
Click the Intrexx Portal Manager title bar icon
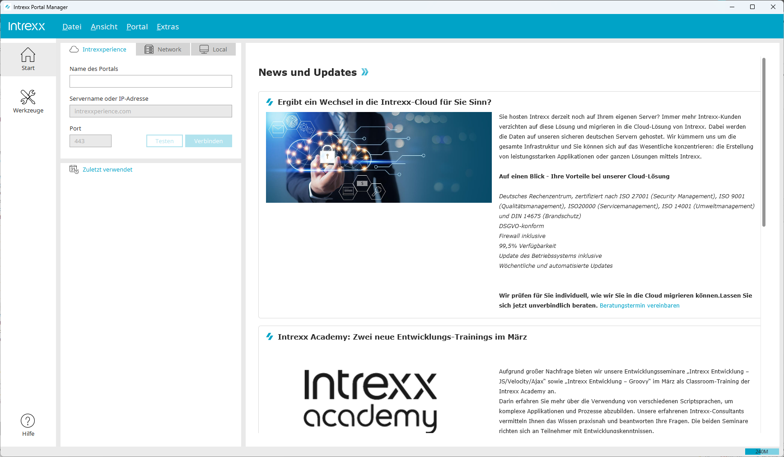click(x=8, y=7)
